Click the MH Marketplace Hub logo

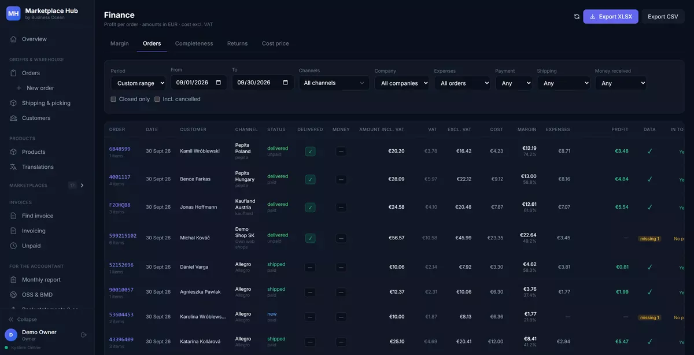(x=13, y=13)
